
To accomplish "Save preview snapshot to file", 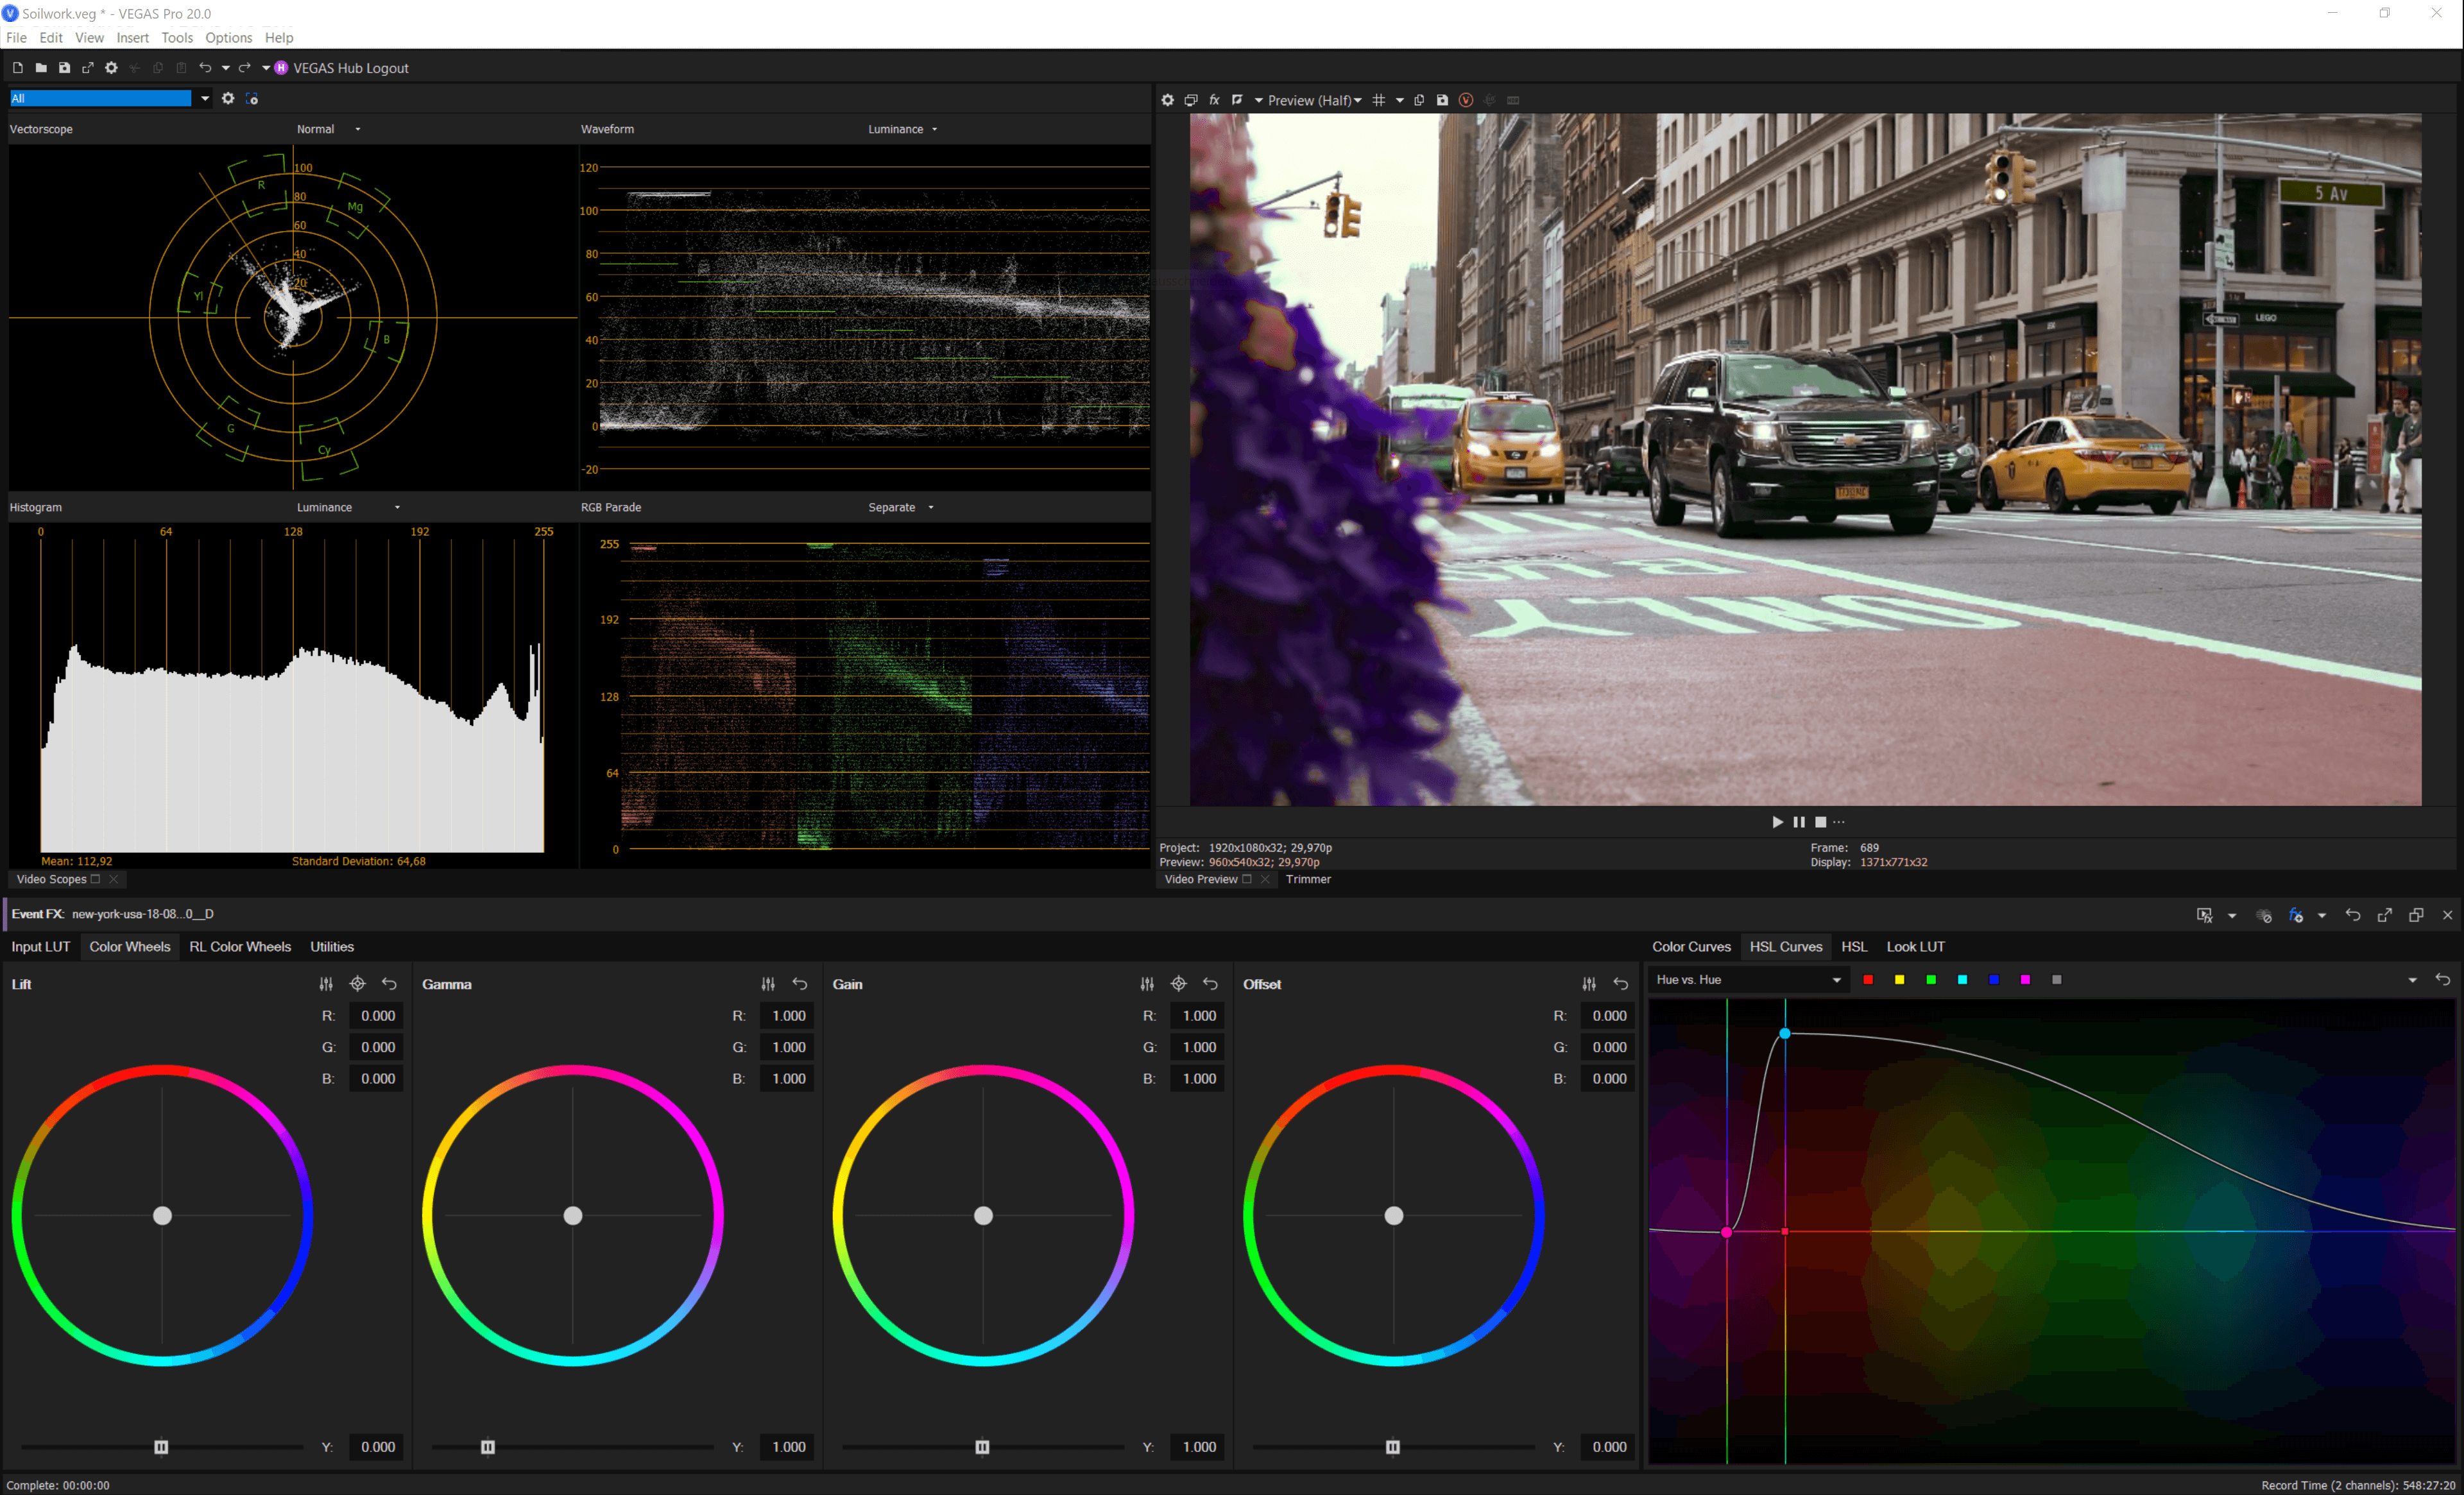I will [1442, 100].
